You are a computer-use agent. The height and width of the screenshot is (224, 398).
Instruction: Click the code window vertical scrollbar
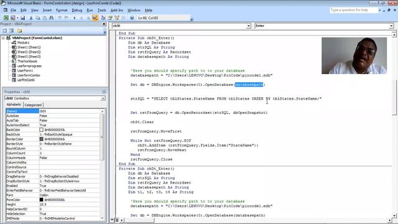tap(394, 124)
